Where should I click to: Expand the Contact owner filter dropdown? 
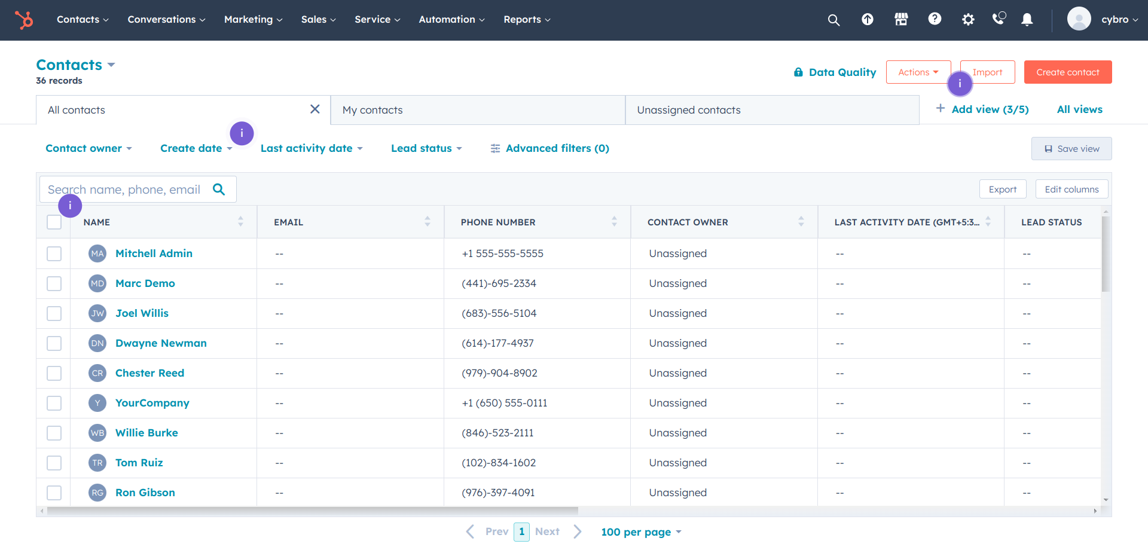tap(88, 148)
